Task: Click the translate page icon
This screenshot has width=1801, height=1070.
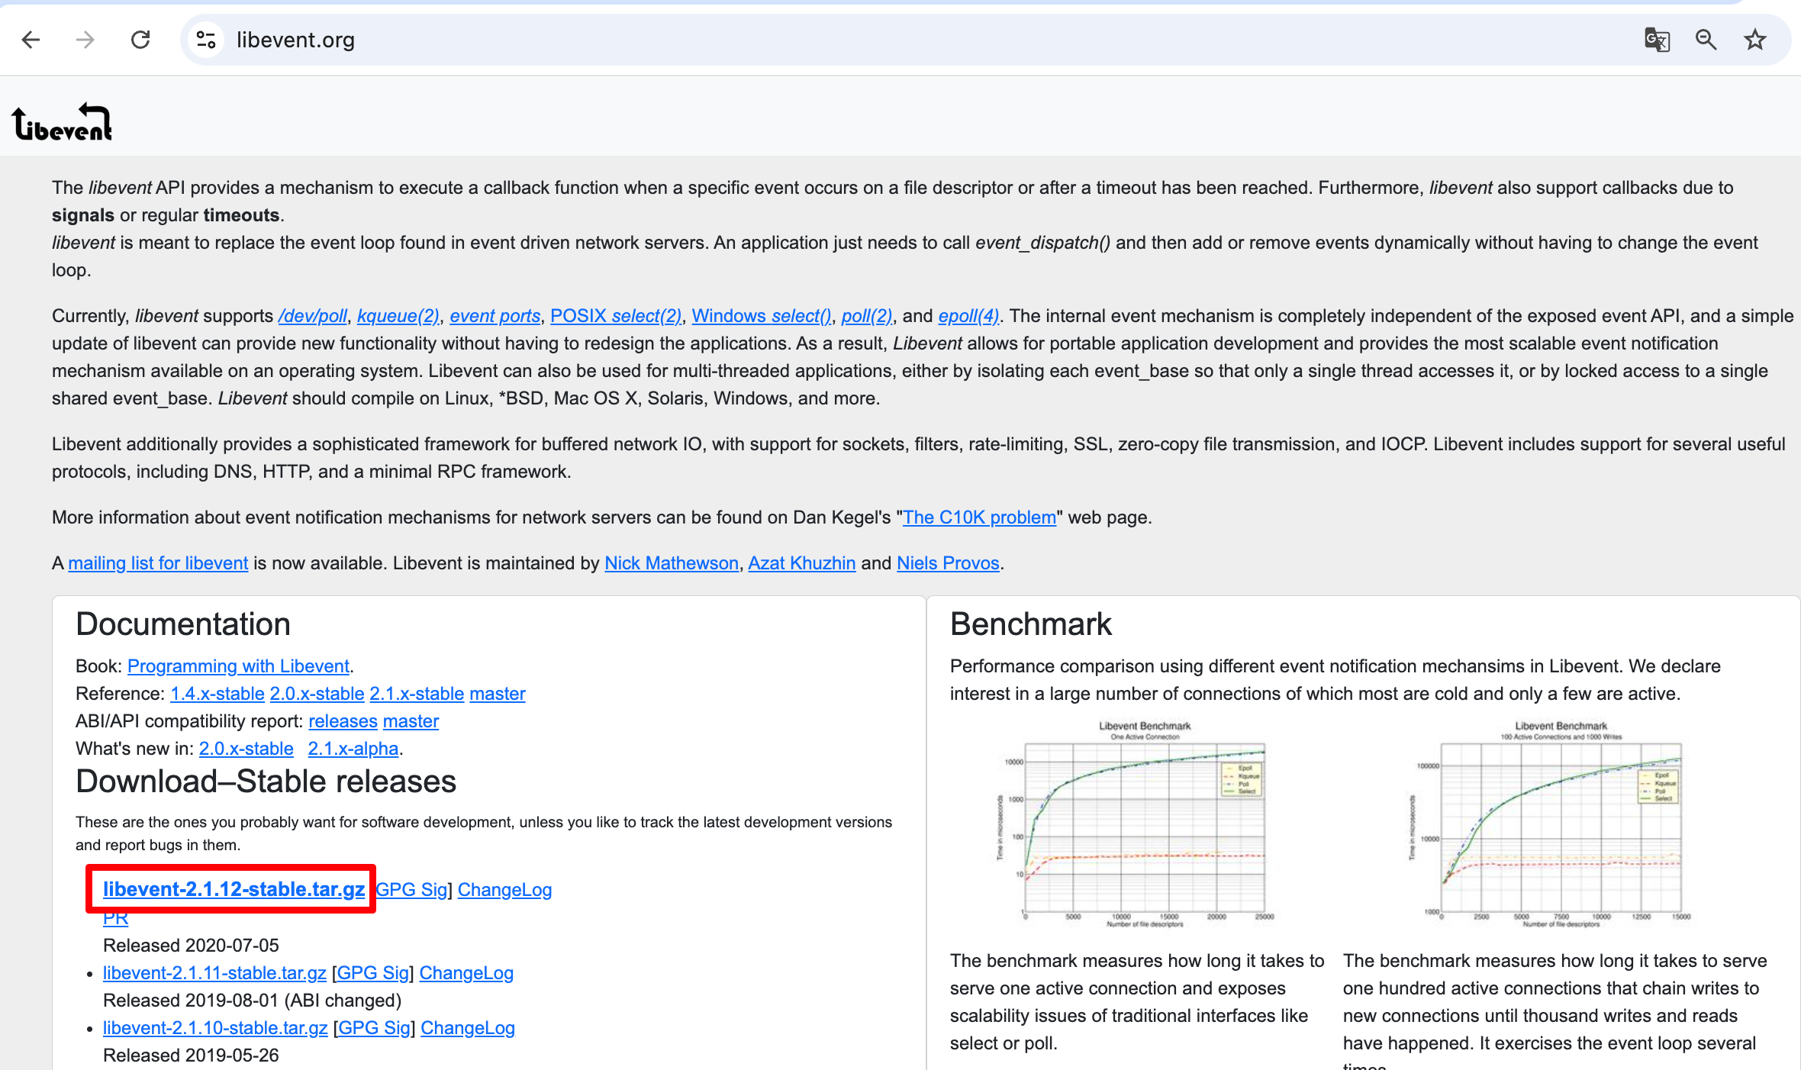Action: click(1657, 40)
